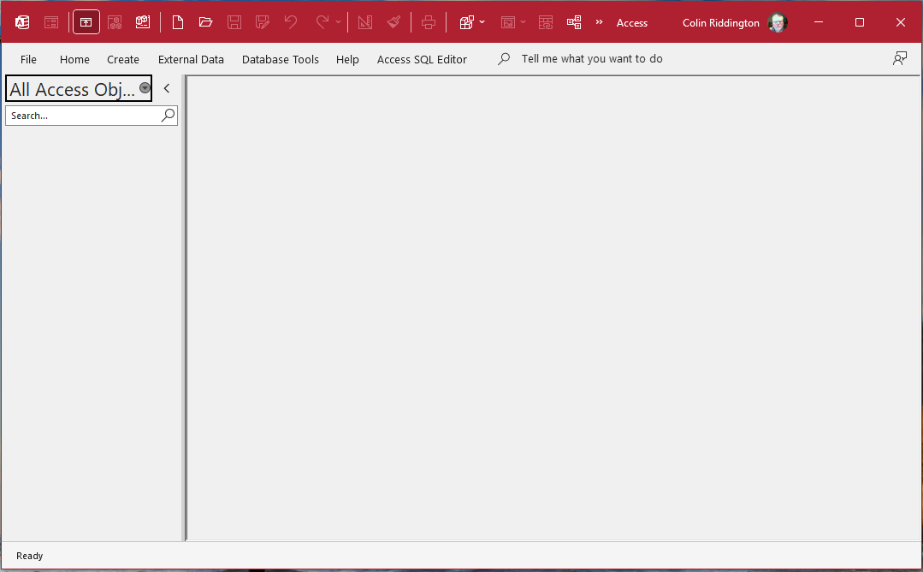Click the Colin Riddington account name
The image size is (923, 572).
(720, 23)
